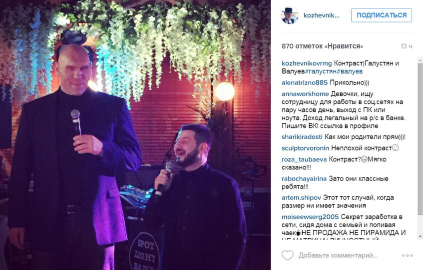
Task: Open moiseewserg2005 commenter profile
Action: (x=310, y=217)
